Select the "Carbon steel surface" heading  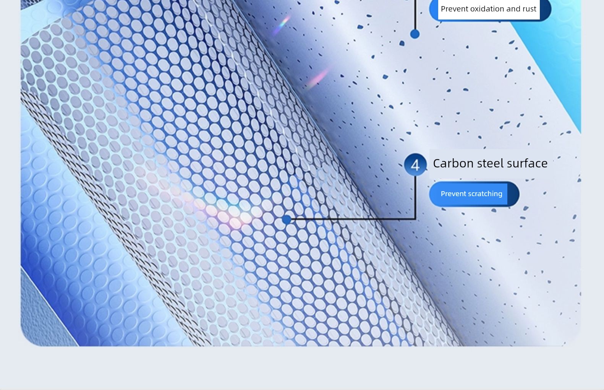(490, 163)
